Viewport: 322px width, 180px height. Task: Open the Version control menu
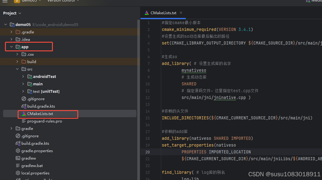(63, 1)
